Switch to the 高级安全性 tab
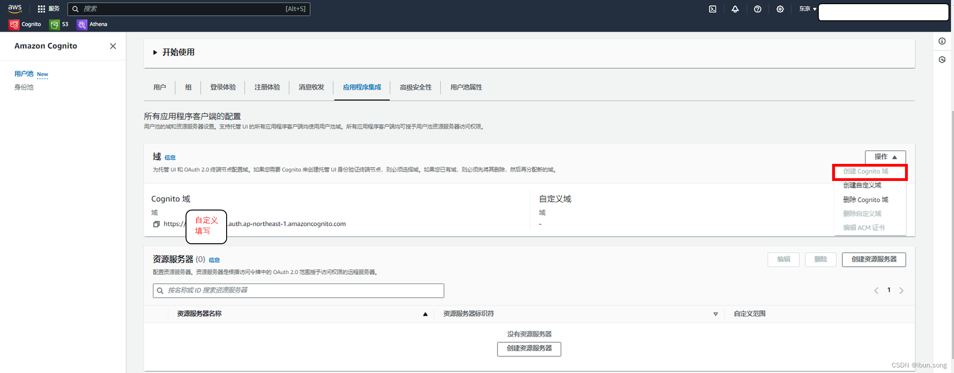Image resolution: width=954 pixels, height=373 pixels. pyautogui.click(x=415, y=87)
